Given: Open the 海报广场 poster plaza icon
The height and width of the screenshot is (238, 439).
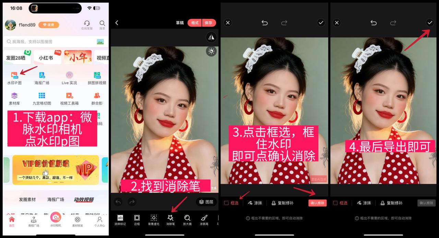Looking at the screenshot, I should pyautogui.click(x=42, y=78).
